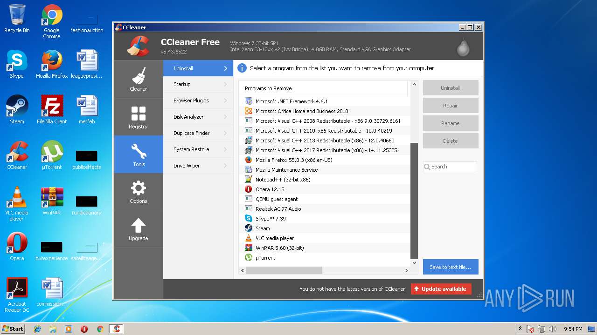
Task: Click the WinRAR 5.60 icon in list
Action: [x=249, y=248]
